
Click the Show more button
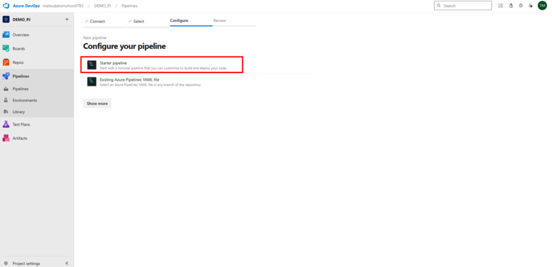[97, 103]
